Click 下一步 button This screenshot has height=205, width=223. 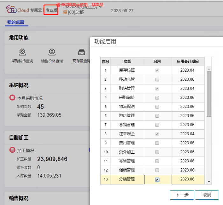point(182,195)
